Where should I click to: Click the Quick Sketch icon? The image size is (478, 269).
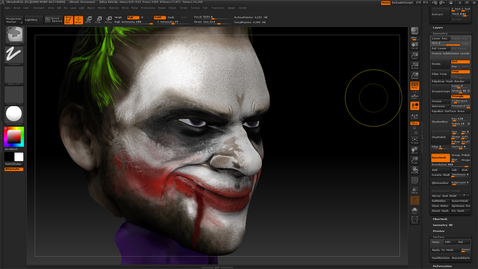(54, 20)
